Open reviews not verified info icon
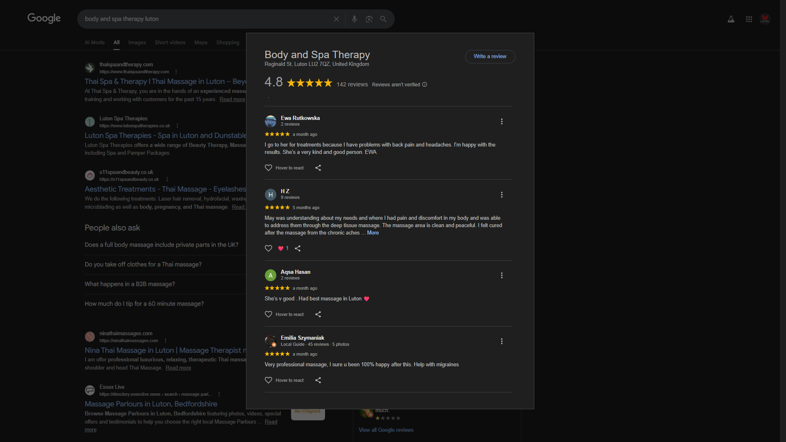Viewport: 786px width, 442px height. 425,85
